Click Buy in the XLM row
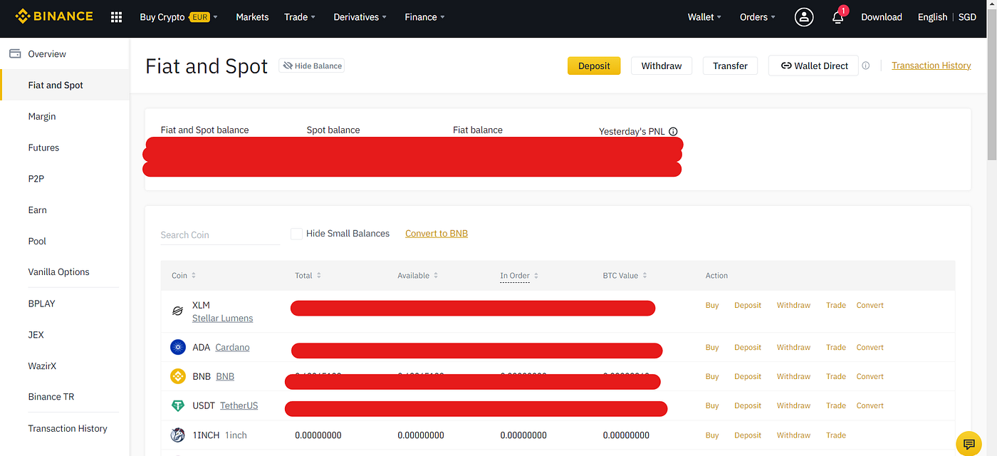This screenshot has height=456, width=997. [x=712, y=305]
